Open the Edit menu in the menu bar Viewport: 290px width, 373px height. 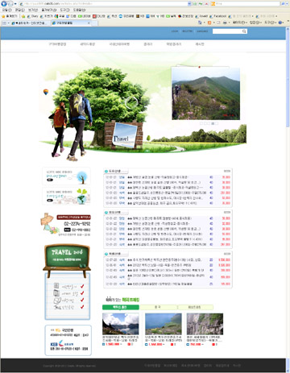click(x=19, y=10)
